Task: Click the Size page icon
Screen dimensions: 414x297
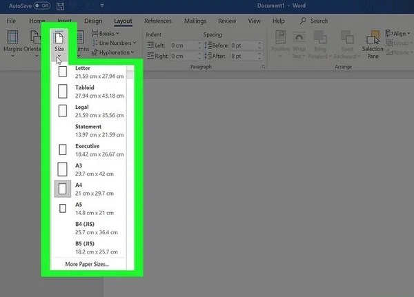Action: click(59, 37)
